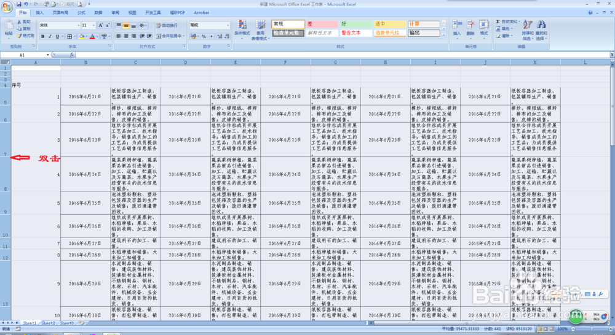Viewport: 615px width, 335px height.
Task: Expand the Name Box dropdown for A1
Action: click(48, 55)
